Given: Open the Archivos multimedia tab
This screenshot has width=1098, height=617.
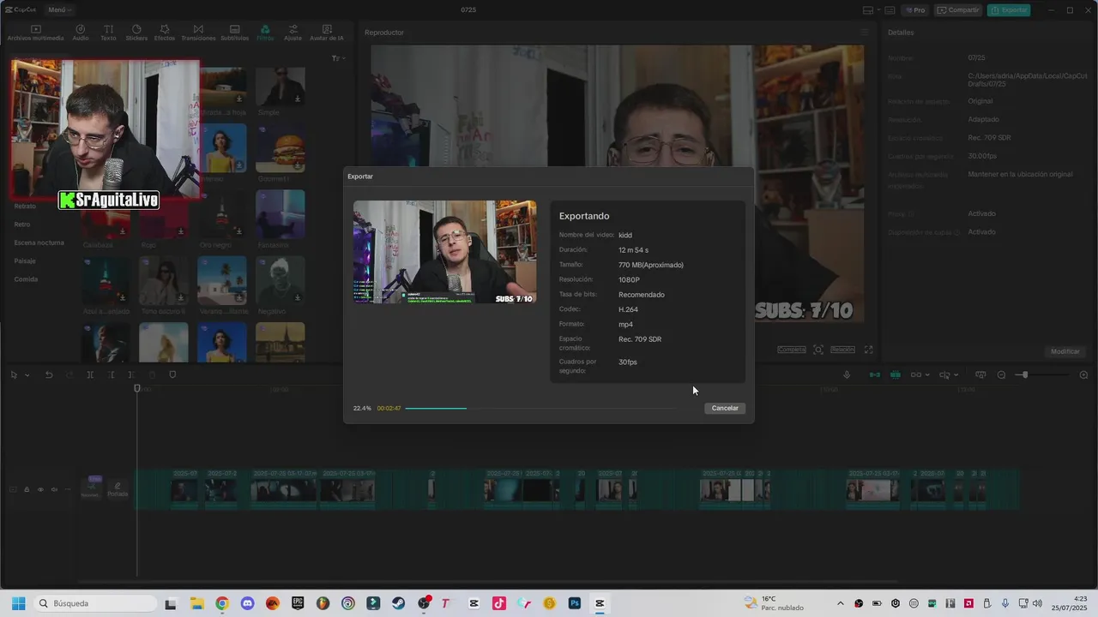Looking at the screenshot, I should pos(36,33).
